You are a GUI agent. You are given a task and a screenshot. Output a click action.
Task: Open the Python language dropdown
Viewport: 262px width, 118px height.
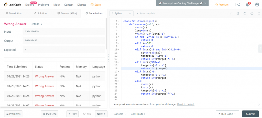pos(122,13)
